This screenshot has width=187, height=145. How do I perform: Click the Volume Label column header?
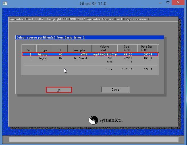[x=104, y=48]
